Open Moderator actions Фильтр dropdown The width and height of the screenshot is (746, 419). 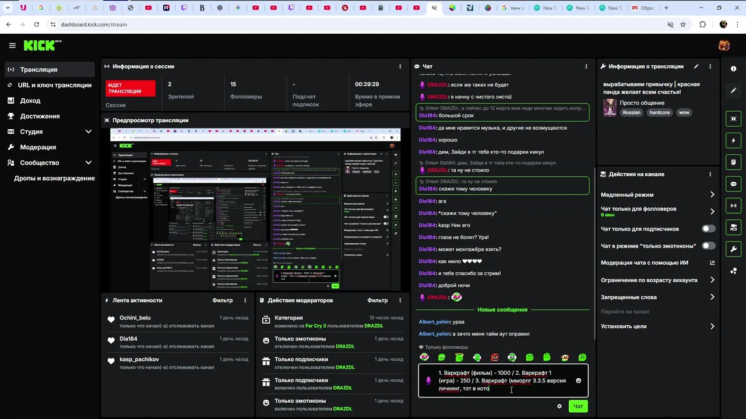tap(378, 300)
